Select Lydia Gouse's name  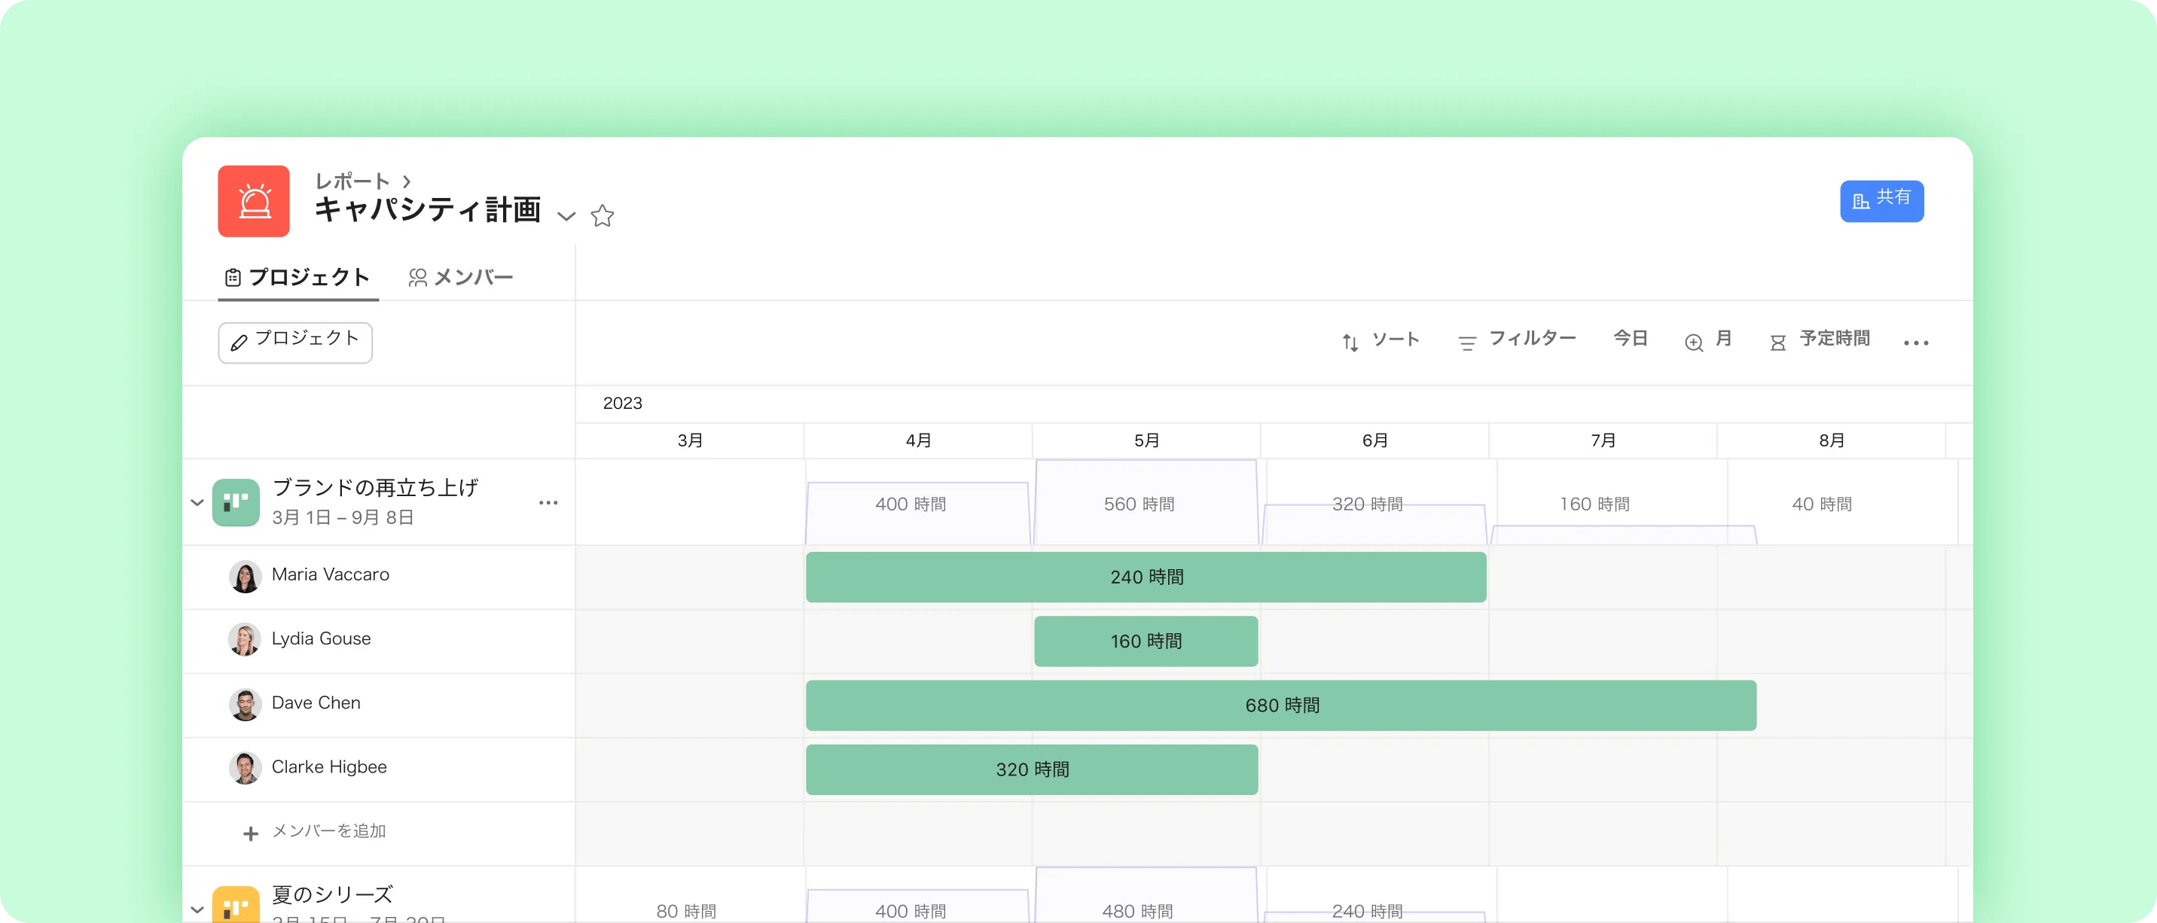(x=322, y=638)
